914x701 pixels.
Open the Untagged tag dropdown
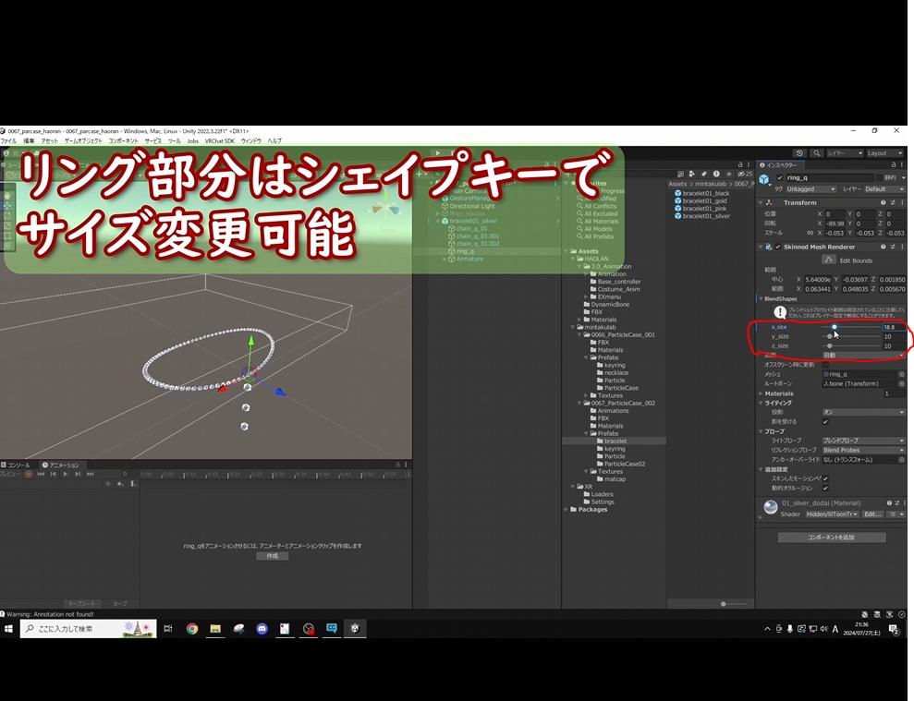tap(810, 189)
